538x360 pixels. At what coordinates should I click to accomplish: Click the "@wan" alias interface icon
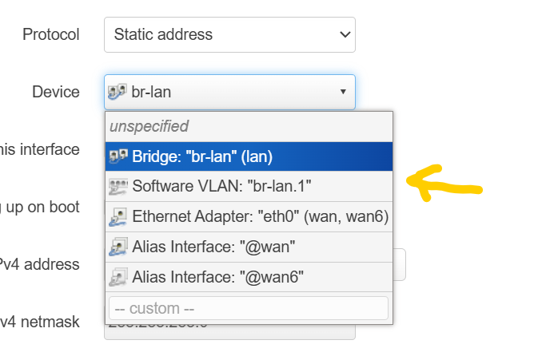coord(118,247)
